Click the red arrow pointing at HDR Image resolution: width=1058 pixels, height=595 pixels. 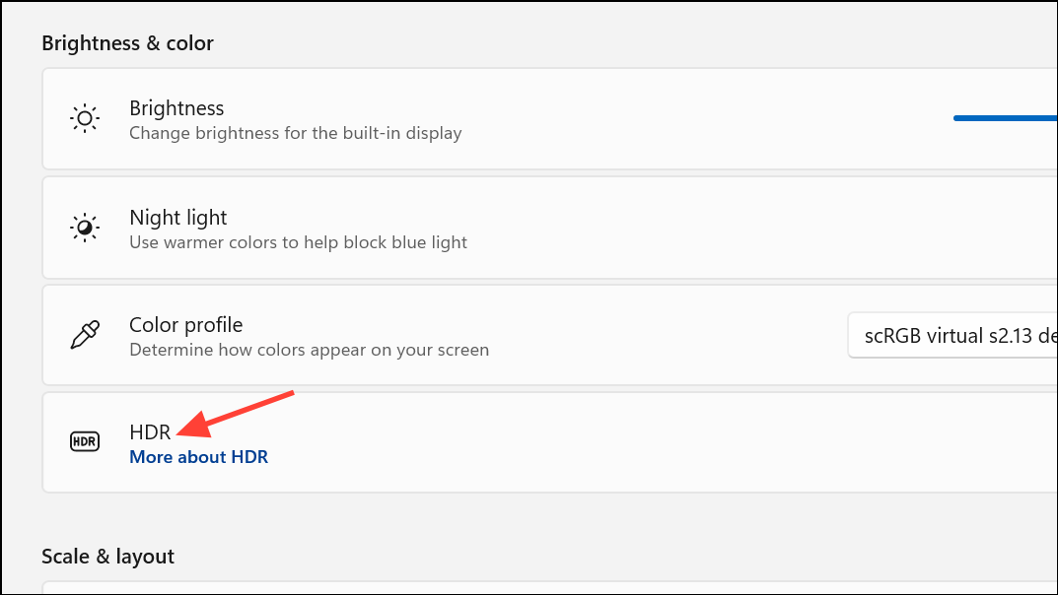(235, 414)
